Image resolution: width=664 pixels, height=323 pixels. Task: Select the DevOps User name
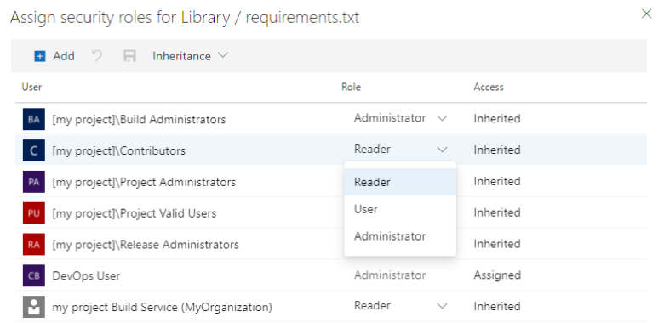86,276
